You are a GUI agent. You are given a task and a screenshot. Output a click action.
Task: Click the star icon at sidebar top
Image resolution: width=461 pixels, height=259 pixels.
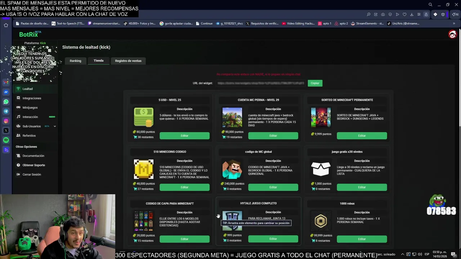click(6, 25)
